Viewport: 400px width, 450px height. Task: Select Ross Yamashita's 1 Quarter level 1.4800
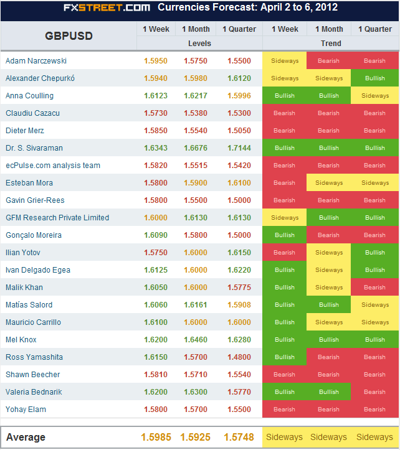(x=239, y=357)
